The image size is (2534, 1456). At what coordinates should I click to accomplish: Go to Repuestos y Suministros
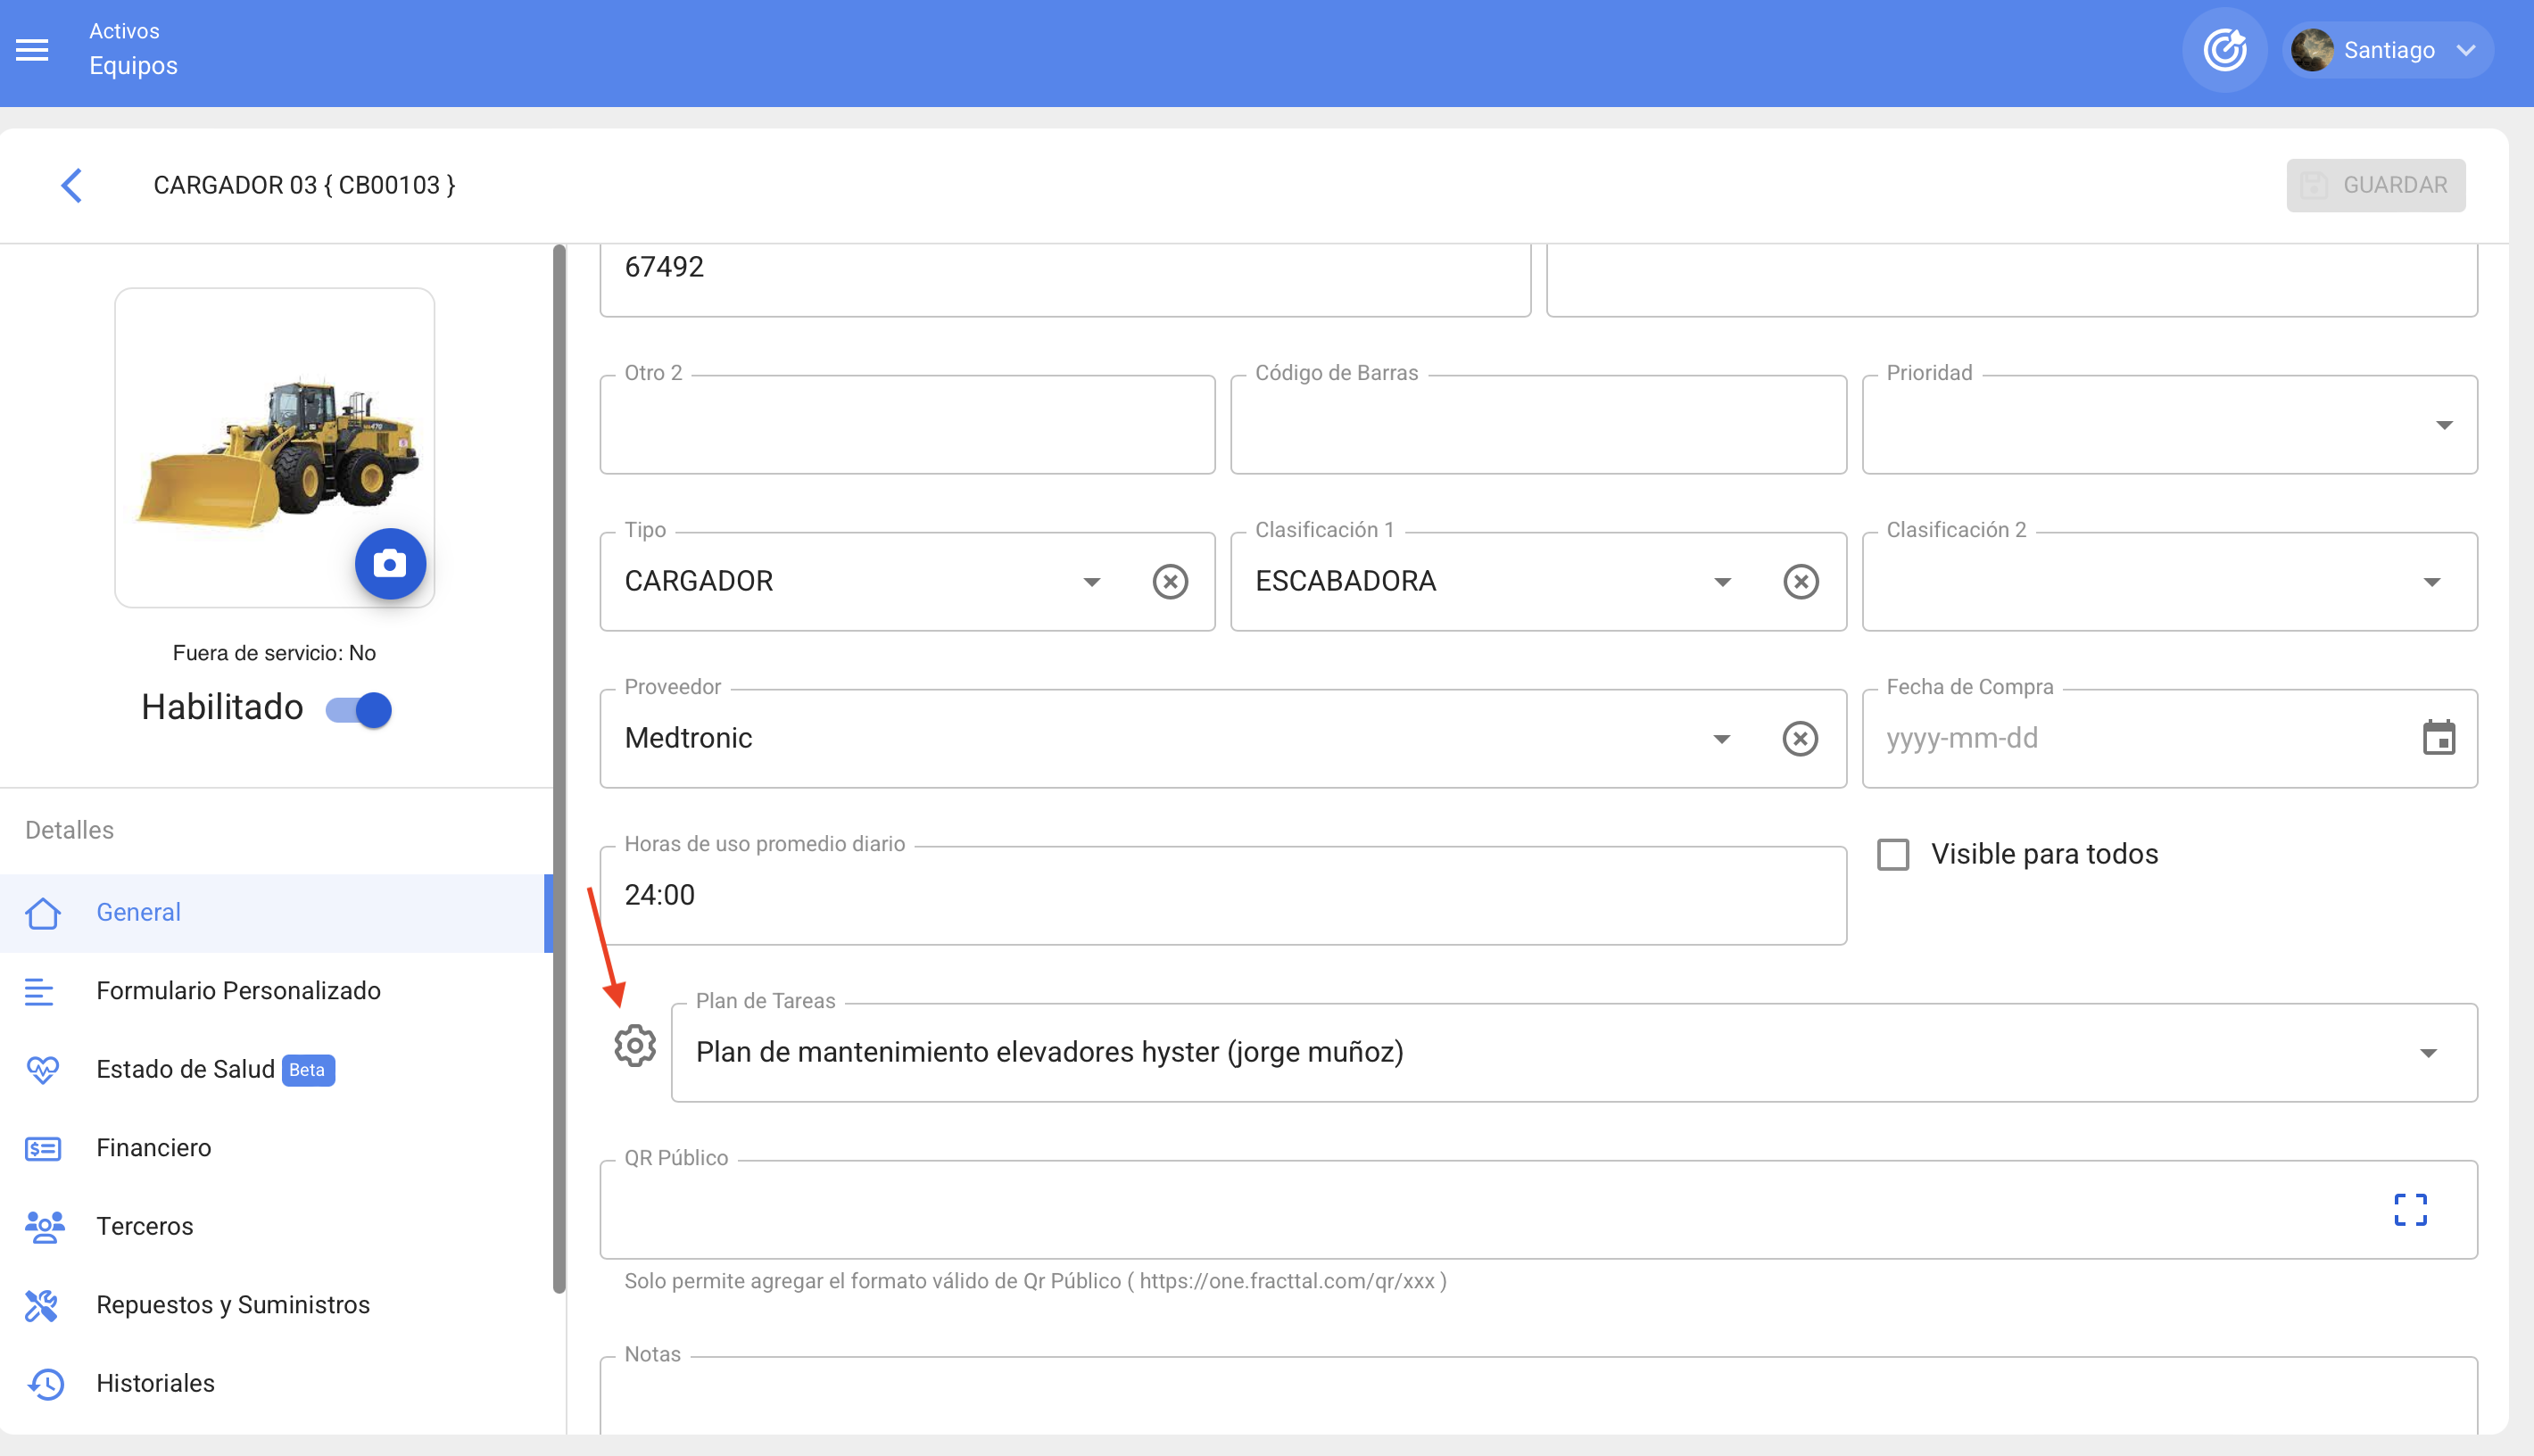232,1304
